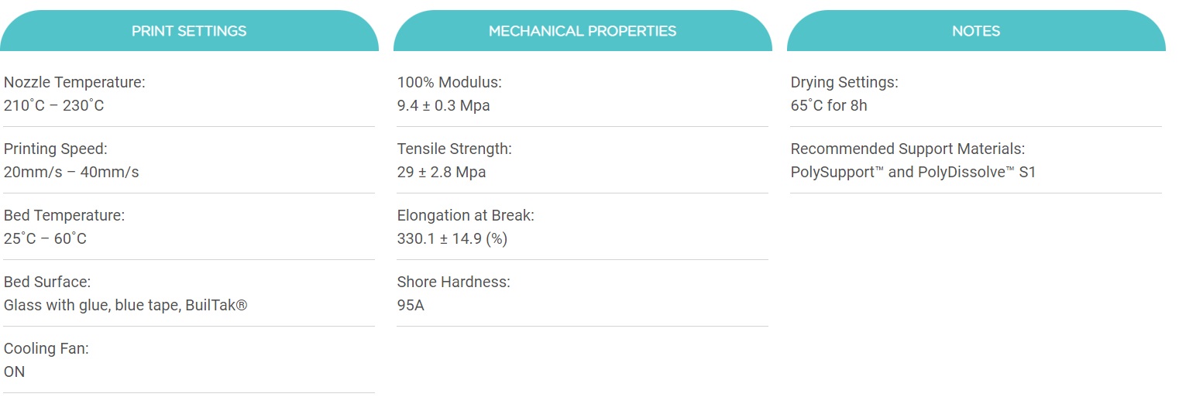Click the 100% Modulus label
Screen dimensions: 1203x404
tap(449, 82)
